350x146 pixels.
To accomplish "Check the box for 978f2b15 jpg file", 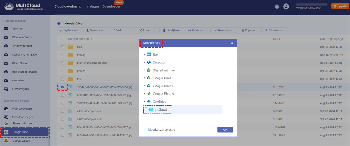I will click(x=62, y=103).
